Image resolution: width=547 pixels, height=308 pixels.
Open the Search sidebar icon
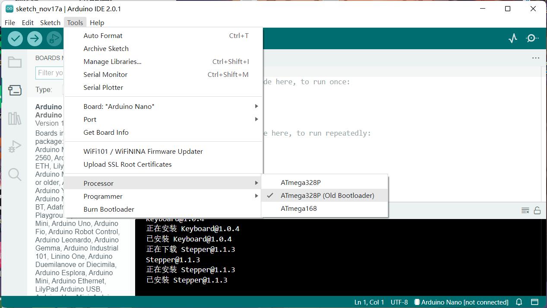[x=15, y=175]
